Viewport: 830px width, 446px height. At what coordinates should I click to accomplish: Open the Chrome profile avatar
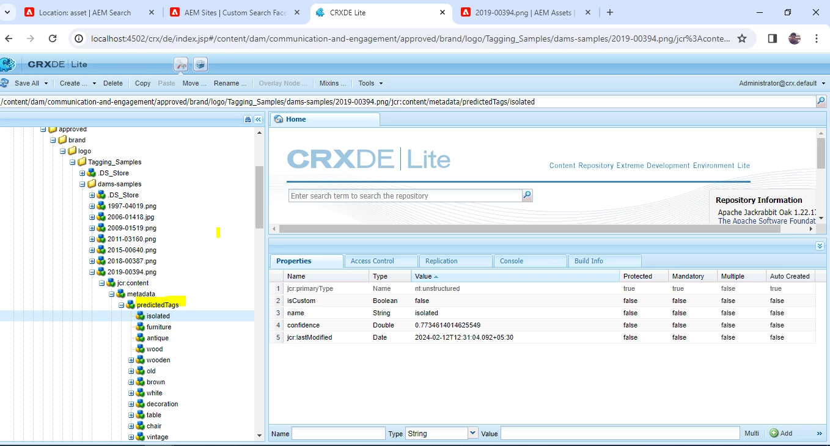pyautogui.click(x=795, y=38)
